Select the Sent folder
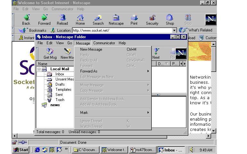Image resolution: width=247 pixels, height=154 pixels. coord(59,95)
